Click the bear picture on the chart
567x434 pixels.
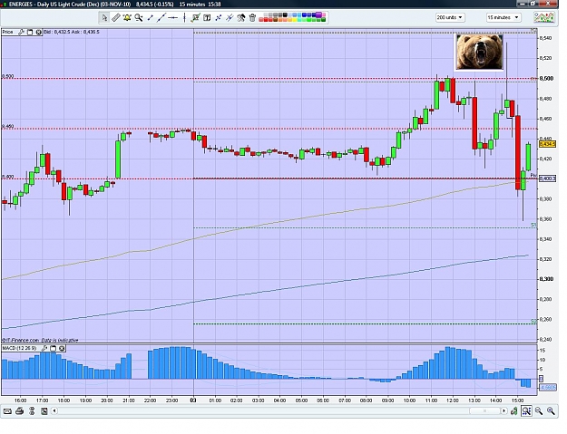click(479, 52)
